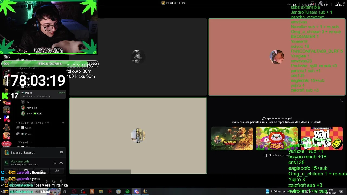The image size is (347, 195).
Task: Click elpixulatactica username in 'oee y esa' message
Action: point(21,185)
